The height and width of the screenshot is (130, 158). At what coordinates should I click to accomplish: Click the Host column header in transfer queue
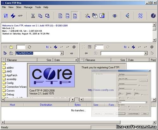pos(12,105)
